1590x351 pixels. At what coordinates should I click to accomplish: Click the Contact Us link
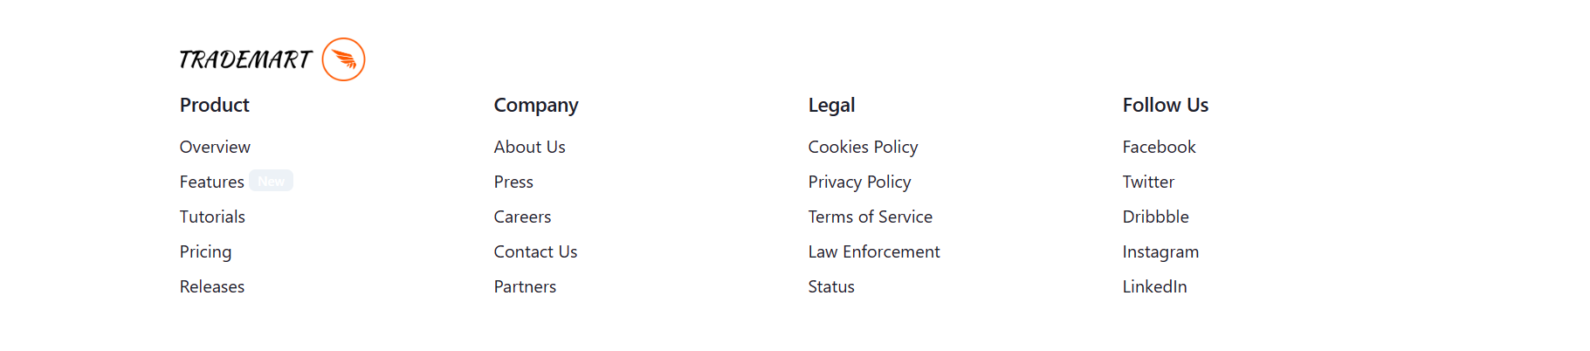(x=535, y=251)
